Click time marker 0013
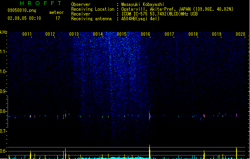This screenshot has width=250, height=159. (74, 34)
